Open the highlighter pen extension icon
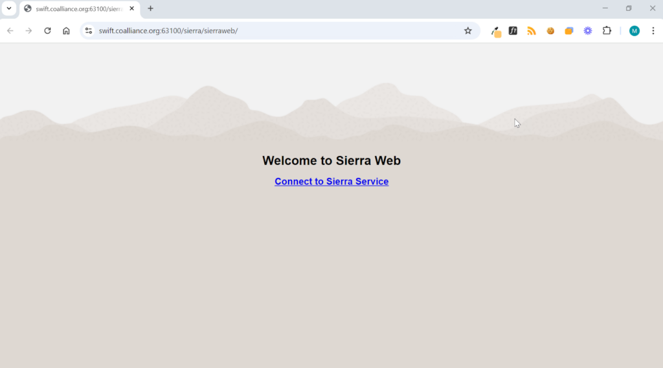Image resolution: width=663 pixels, height=368 pixels. (495, 31)
